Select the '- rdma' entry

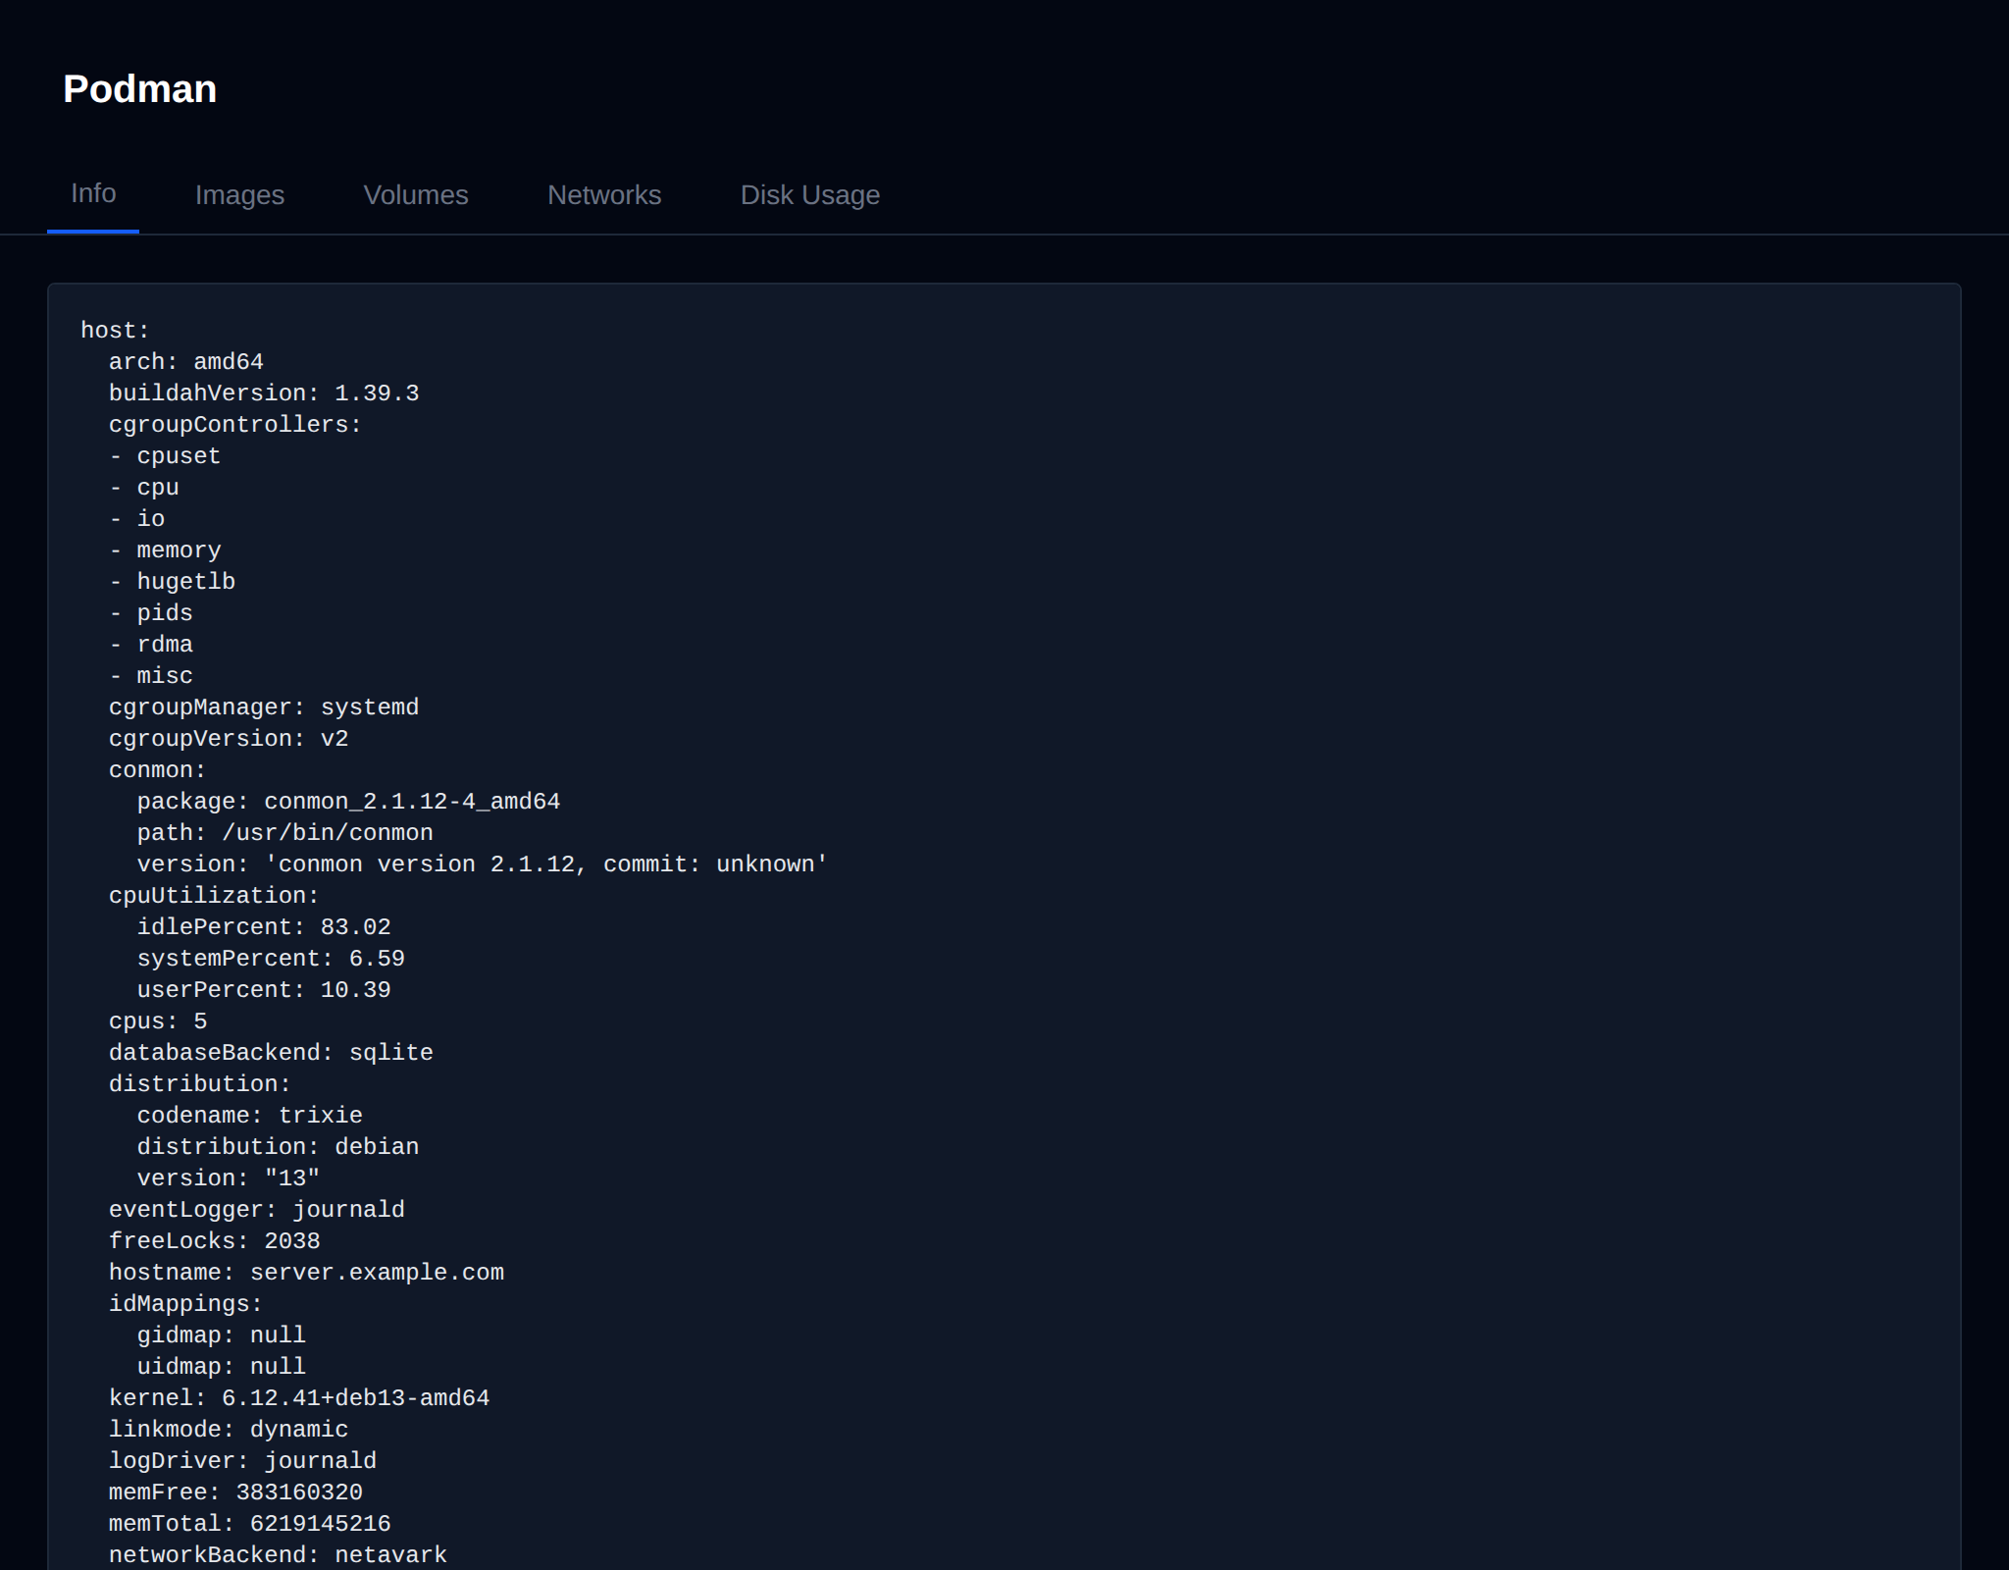[x=151, y=645]
